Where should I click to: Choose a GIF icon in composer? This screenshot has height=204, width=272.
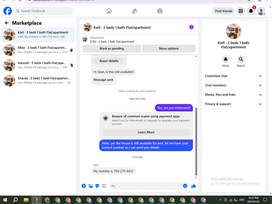point(104,186)
